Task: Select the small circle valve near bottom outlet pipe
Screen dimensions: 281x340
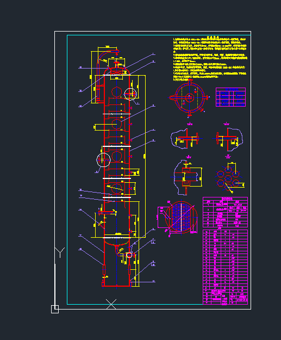Action: 129,255
